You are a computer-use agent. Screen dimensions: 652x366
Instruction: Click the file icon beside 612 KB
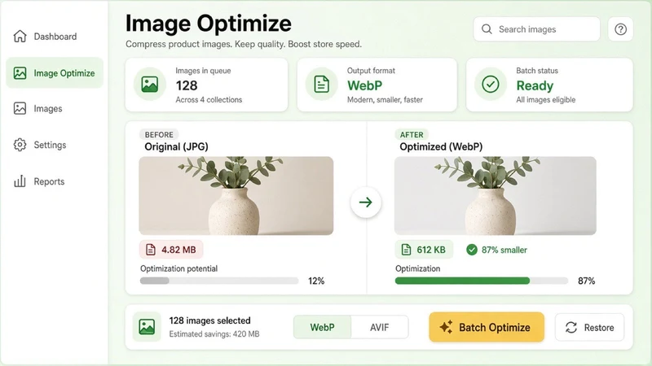pos(406,250)
